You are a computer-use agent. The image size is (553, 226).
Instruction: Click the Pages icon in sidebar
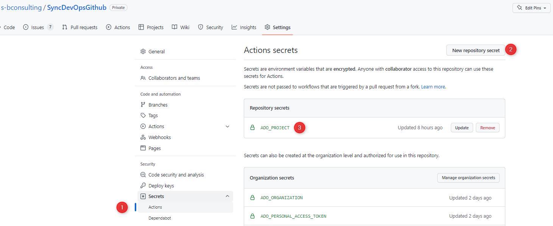[143, 148]
